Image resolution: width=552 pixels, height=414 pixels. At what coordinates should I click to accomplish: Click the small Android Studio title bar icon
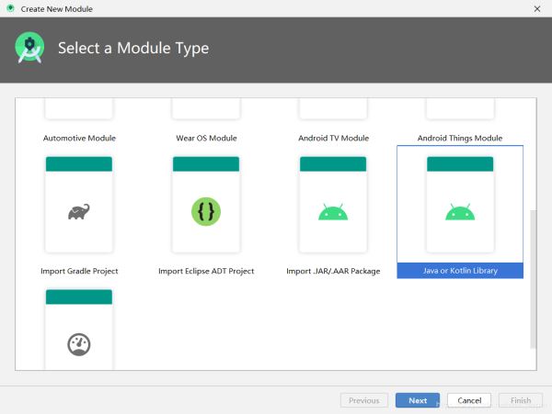pyautogui.click(x=10, y=9)
